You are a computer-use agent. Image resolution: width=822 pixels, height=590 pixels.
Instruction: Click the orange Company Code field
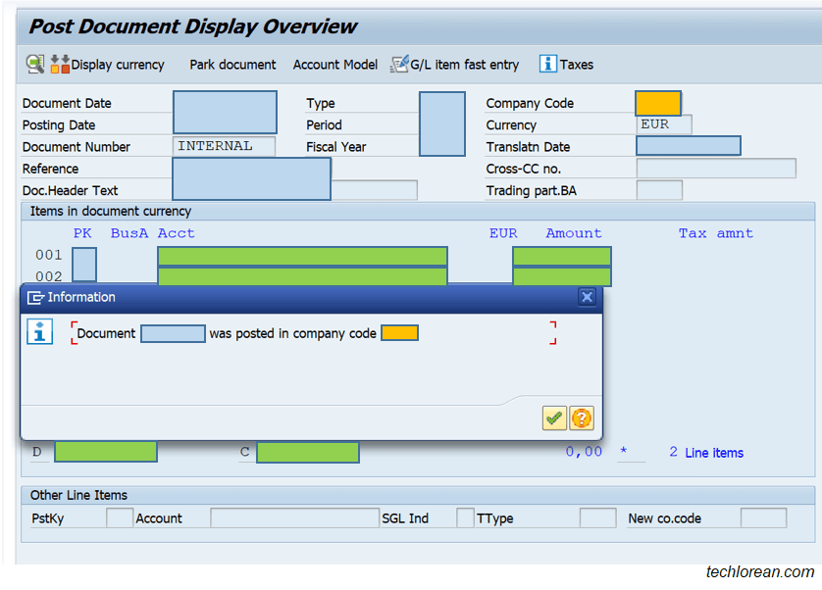click(657, 103)
